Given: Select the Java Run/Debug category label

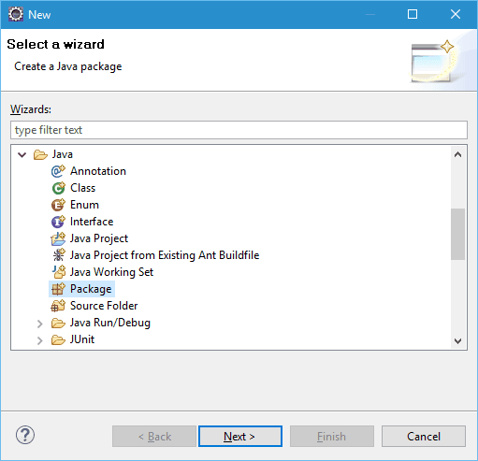Looking at the screenshot, I should pyautogui.click(x=109, y=323).
